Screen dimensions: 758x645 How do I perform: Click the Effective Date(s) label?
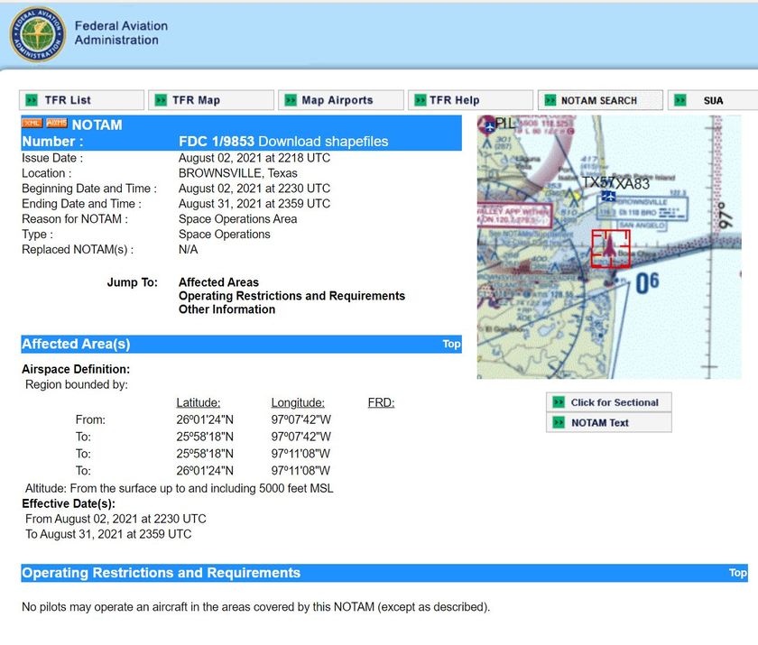(69, 503)
